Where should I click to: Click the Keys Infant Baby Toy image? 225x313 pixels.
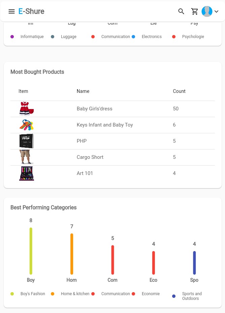point(26,125)
